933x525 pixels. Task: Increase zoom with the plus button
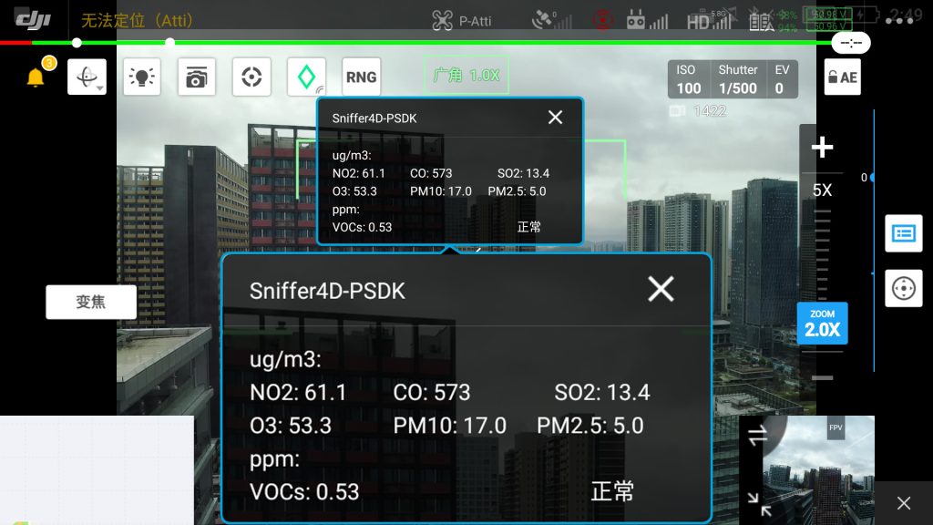pyautogui.click(x=822, y=147)
